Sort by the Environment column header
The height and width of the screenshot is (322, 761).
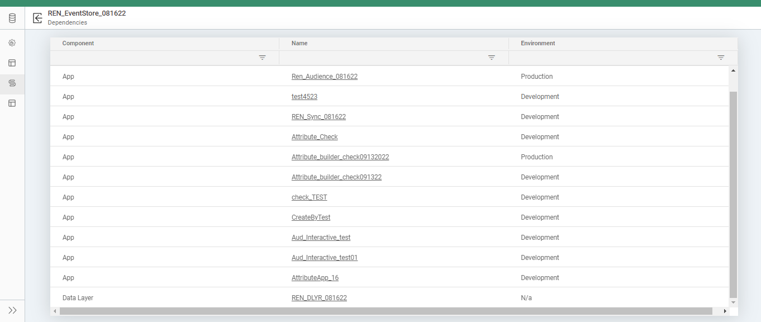click(538, 43)
